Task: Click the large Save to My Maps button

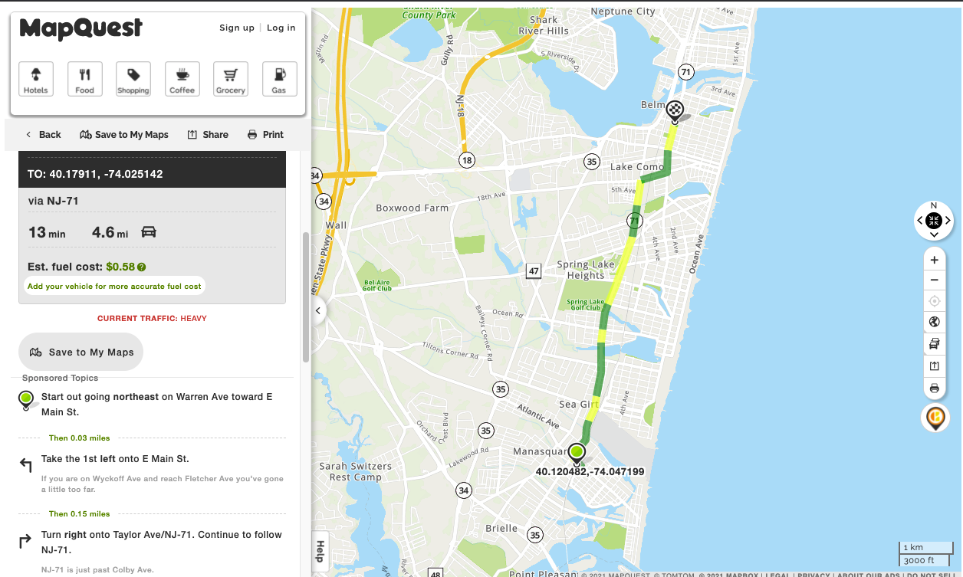Action: [x=81, y=352]
